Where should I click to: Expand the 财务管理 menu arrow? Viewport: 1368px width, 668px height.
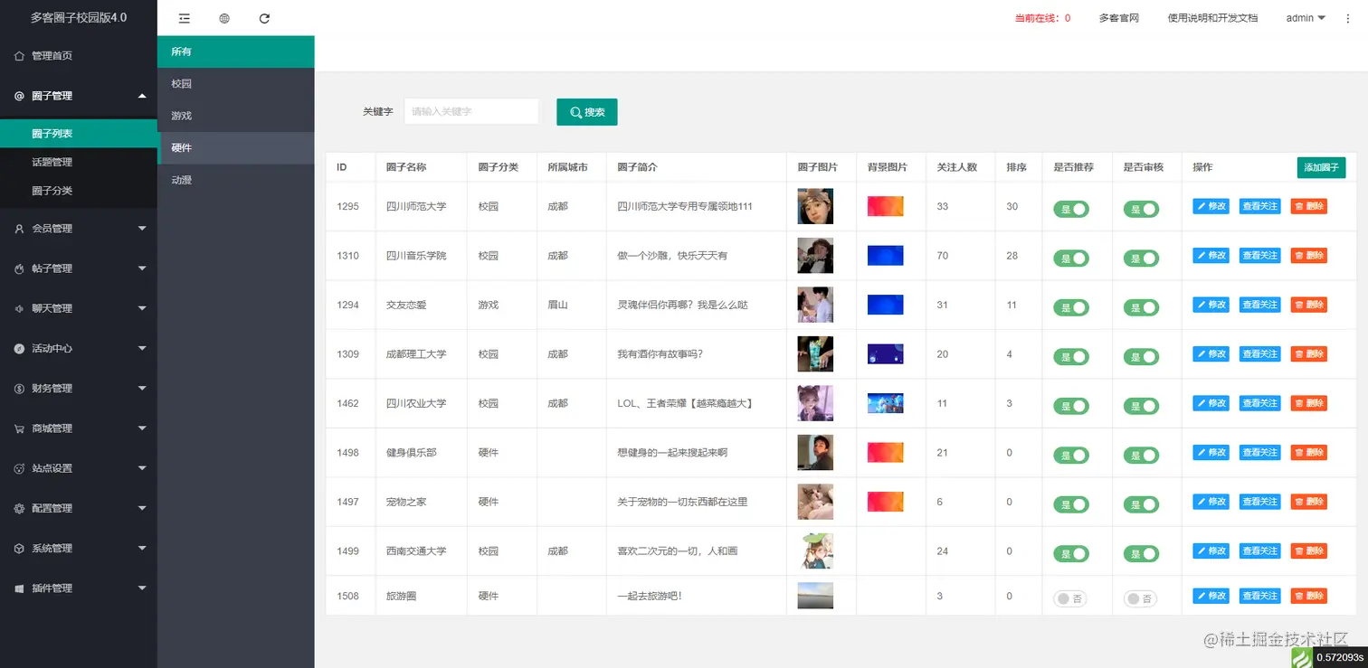(142, 389)
